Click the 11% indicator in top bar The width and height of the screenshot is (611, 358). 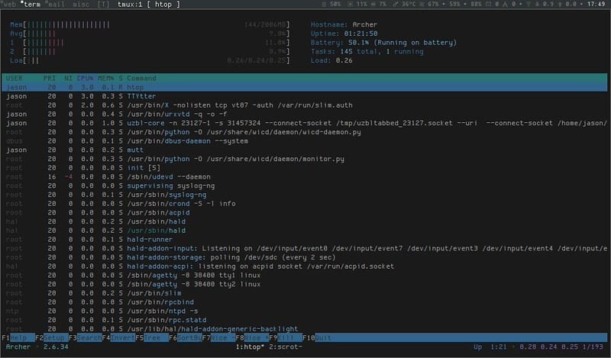coord(357,5)
